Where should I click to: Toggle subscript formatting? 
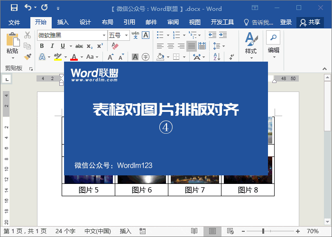[x=90, y=46]
